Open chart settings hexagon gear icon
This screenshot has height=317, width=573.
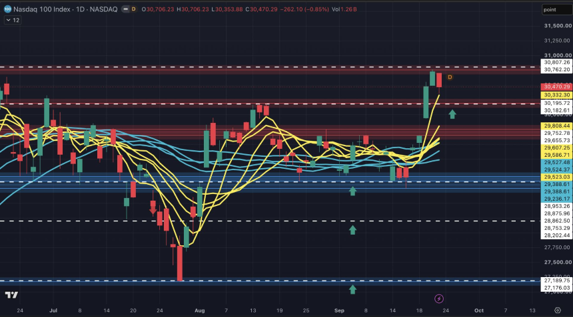557,310
